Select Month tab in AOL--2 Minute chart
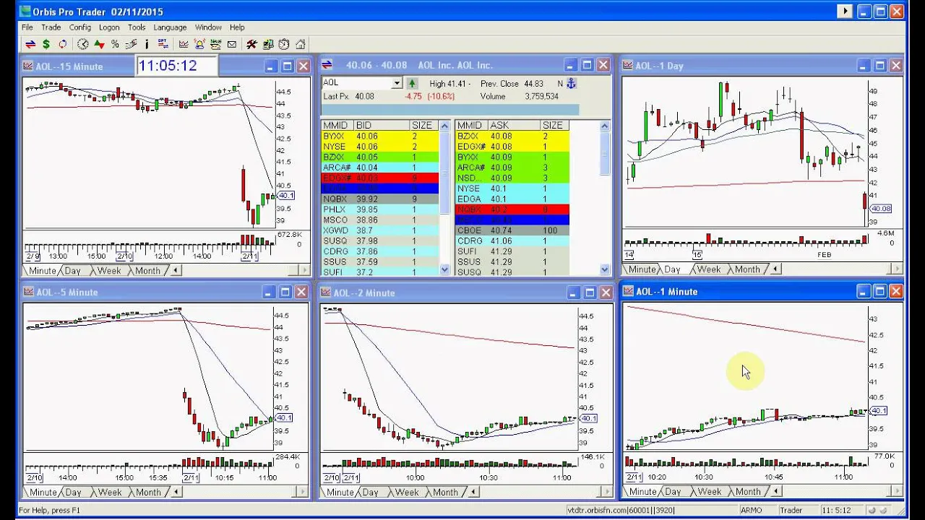The height and width of the screenshot is (520, 925). tap(445, 493)
